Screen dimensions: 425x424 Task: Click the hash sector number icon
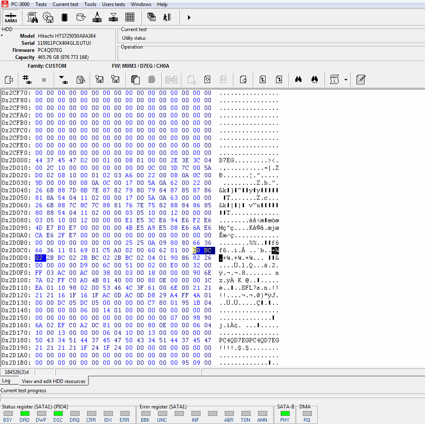[27, 79]
